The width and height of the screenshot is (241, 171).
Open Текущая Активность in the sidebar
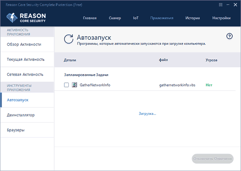pos(26,59)
